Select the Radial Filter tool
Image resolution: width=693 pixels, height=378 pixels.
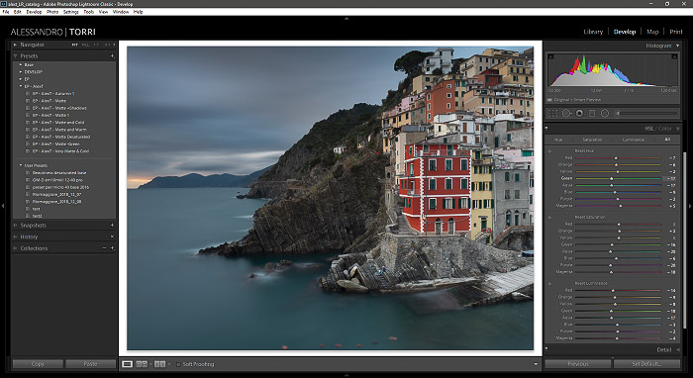click(605, 114)
